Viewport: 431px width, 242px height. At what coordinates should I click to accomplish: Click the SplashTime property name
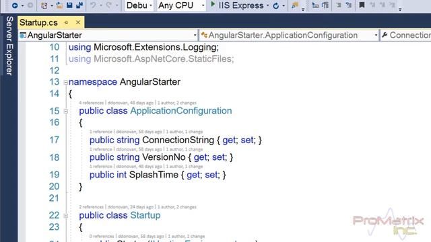click(154, 175)
